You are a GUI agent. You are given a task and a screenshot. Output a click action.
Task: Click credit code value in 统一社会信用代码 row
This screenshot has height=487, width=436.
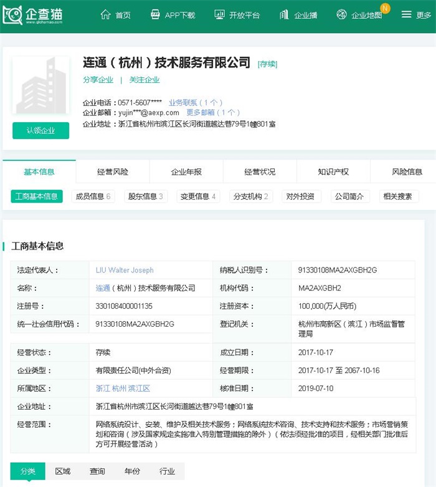coord(135,324)
